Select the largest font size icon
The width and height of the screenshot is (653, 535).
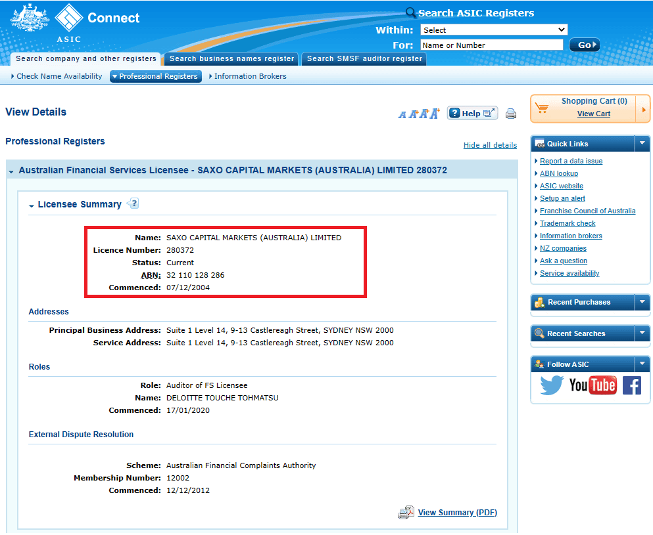point(435,113)
